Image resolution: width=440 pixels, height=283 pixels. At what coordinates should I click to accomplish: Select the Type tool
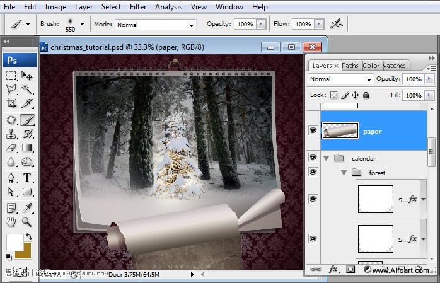click(x=27, y=178)
